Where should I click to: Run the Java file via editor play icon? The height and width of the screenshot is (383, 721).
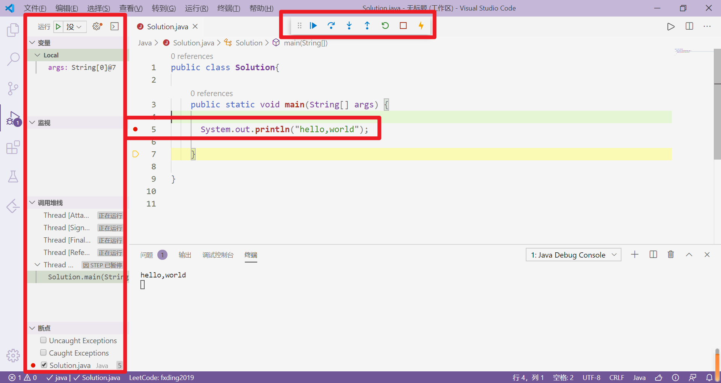pyautogui.click(x=671, y=27)
